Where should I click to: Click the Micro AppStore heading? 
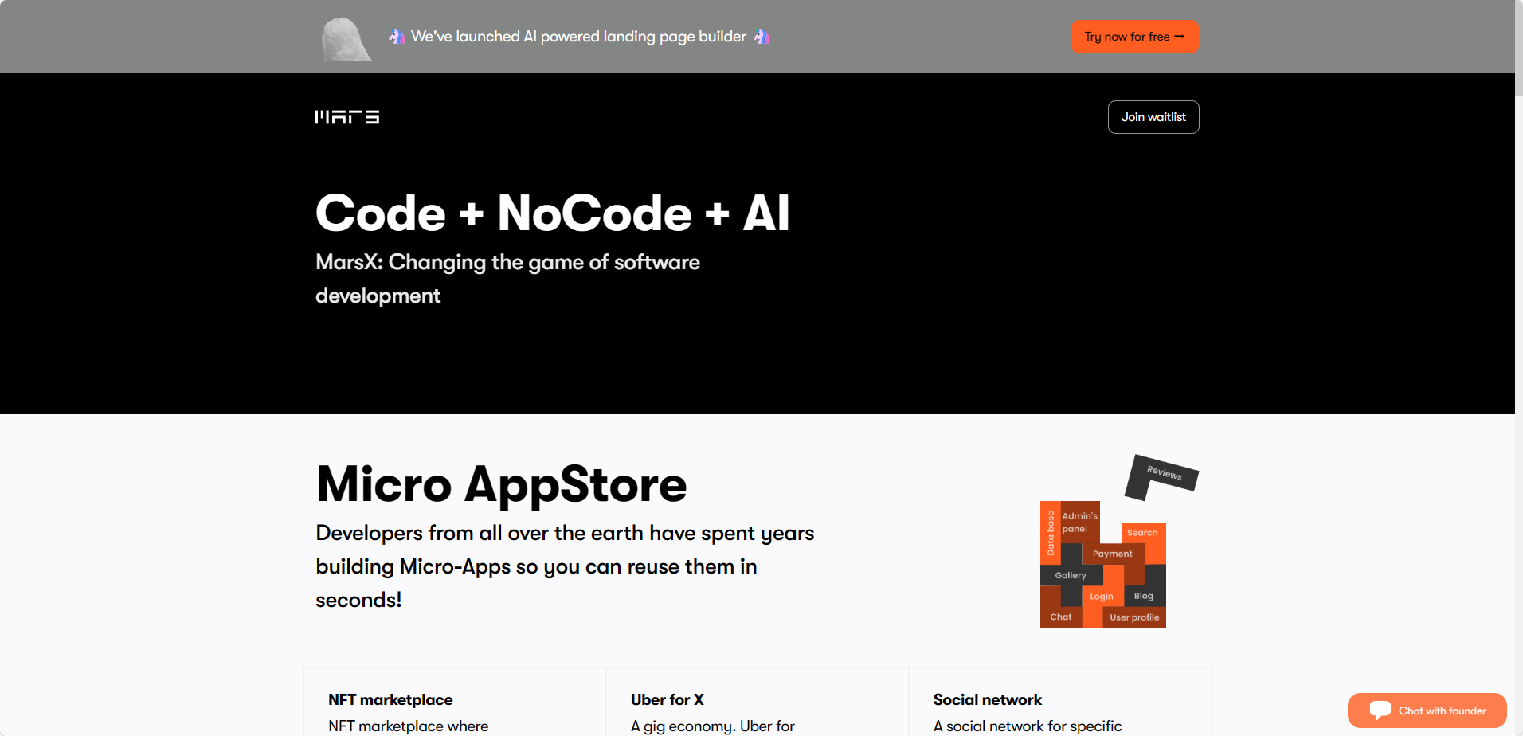point(501,483)
